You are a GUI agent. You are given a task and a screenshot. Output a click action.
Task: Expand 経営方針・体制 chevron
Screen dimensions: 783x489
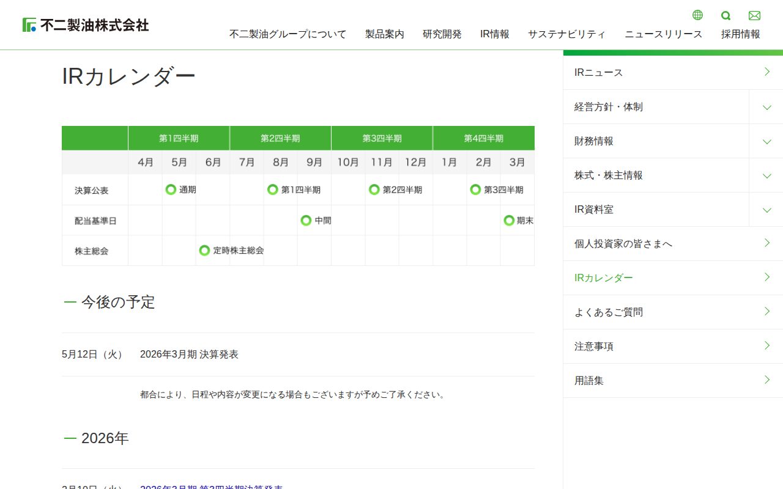(766, 108)
